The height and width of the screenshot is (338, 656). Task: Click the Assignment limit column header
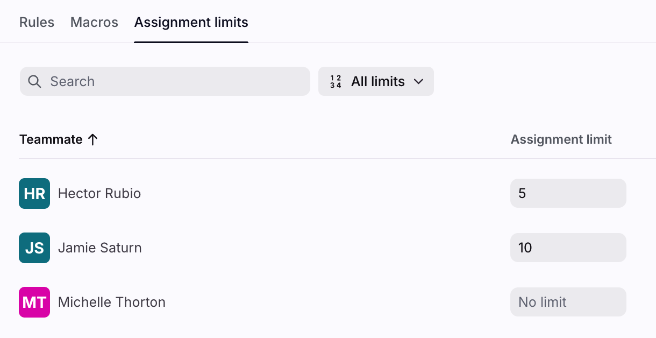561,140
